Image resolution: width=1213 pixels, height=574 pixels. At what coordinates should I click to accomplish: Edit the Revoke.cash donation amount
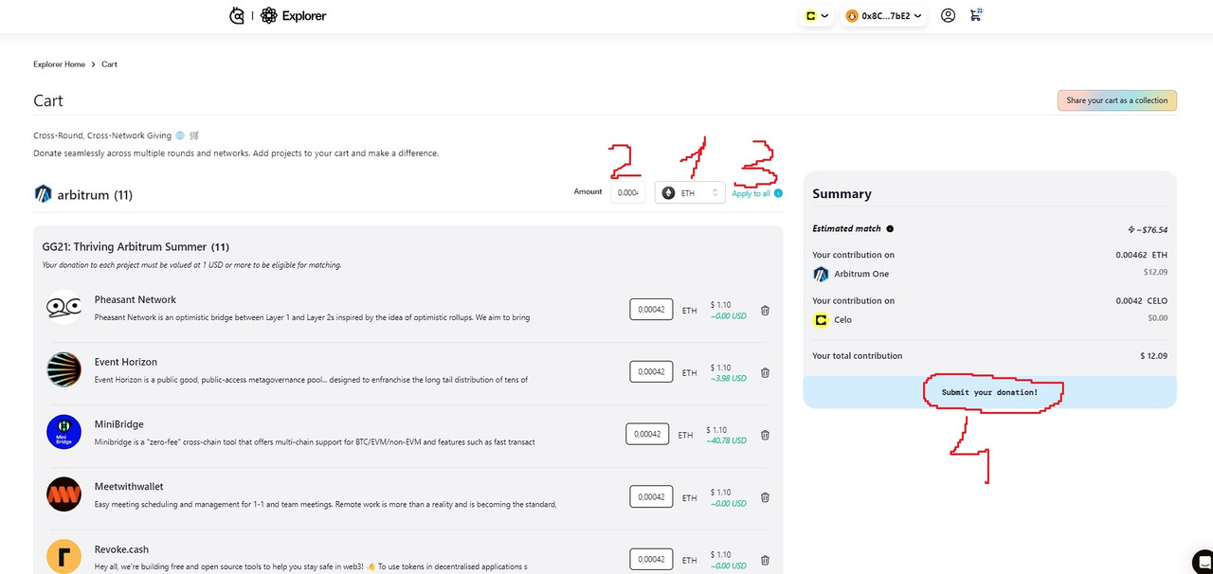tap(652, 559)
